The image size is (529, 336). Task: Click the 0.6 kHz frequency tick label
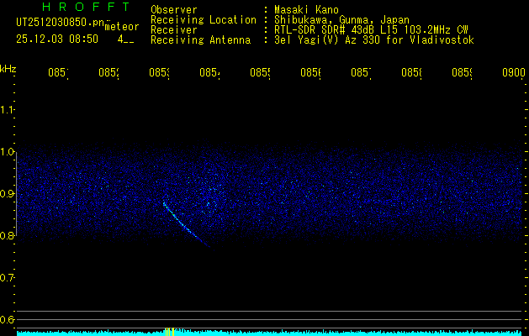[x=8, y=320]
